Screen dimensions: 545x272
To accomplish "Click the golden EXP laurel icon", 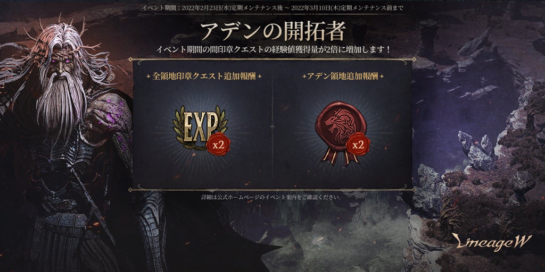I will coord(200,127).
